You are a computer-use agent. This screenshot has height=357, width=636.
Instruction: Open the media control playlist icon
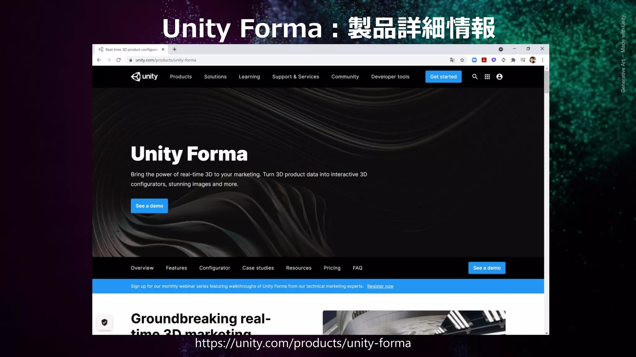[x=523, y=60]
